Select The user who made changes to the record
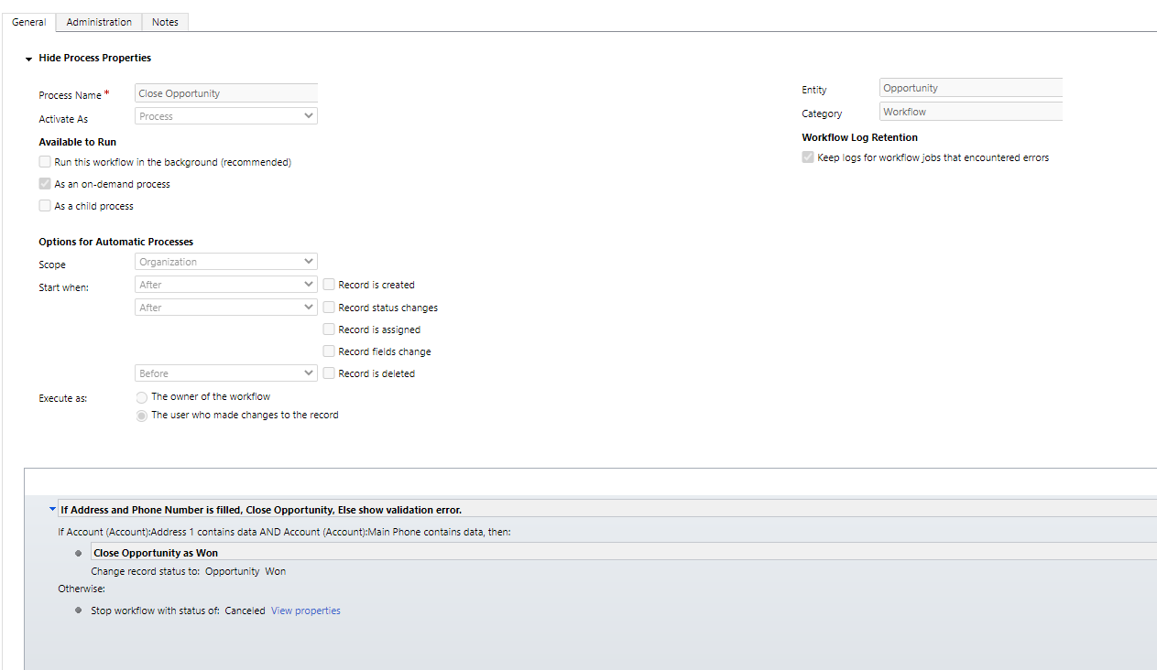Image resolution: width=1157 pixels, height=670 pixels. click(x=141, y=415)
